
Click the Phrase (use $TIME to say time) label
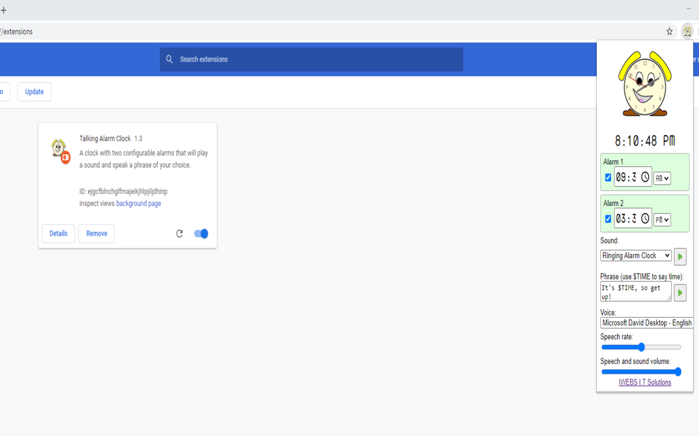point(642,277)
